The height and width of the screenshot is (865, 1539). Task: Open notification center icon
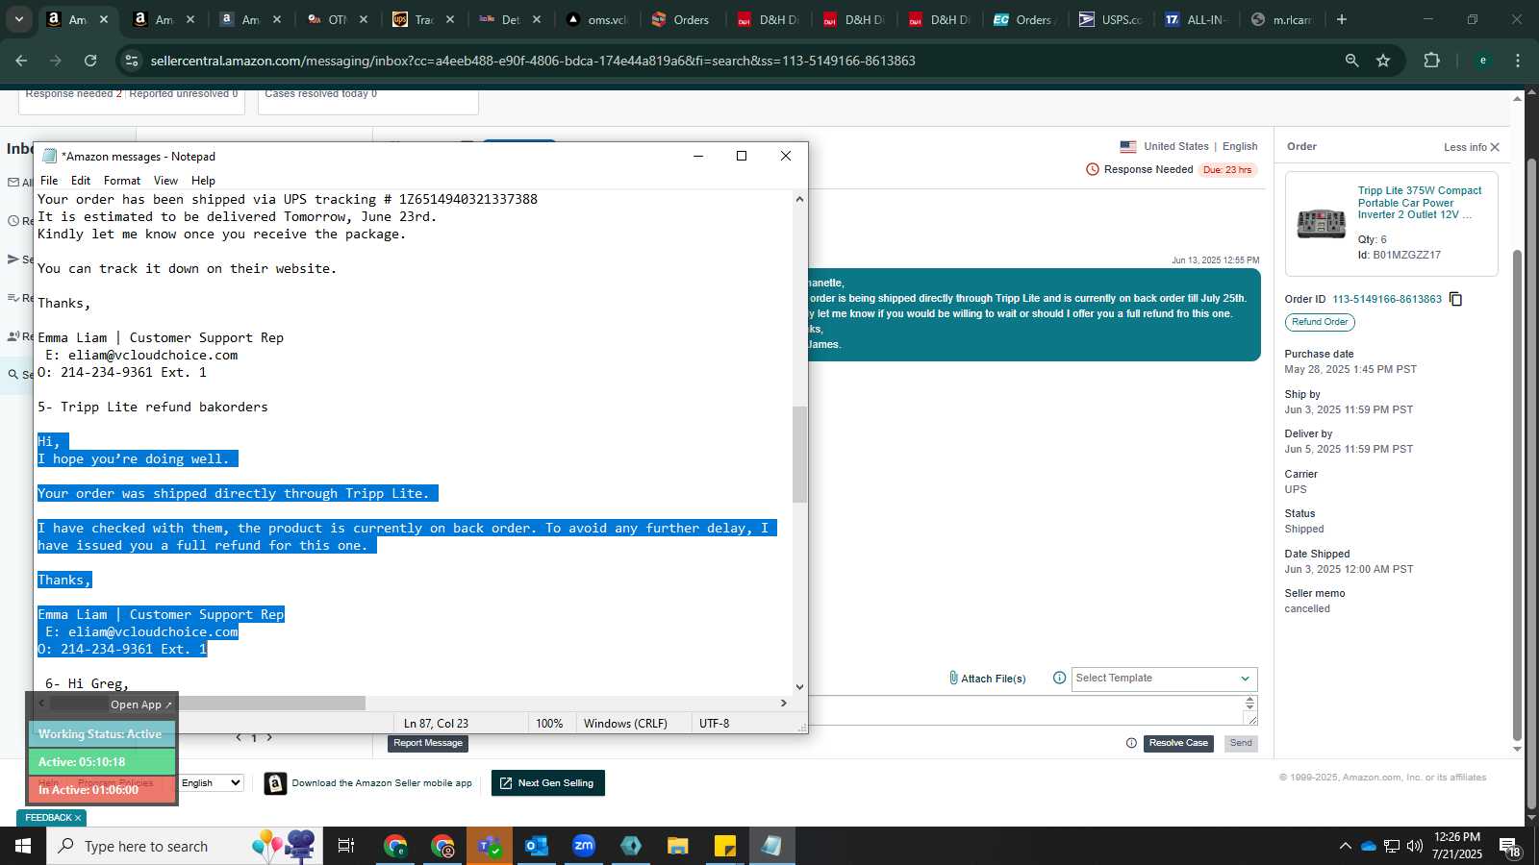[x=1509, y=847]
